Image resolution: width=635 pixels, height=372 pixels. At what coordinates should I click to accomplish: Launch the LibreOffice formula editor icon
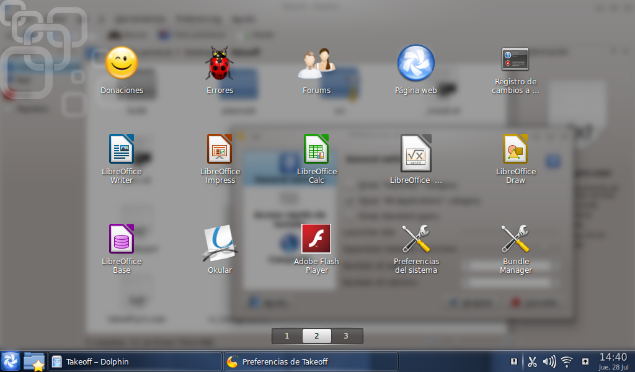pos(416,153)
